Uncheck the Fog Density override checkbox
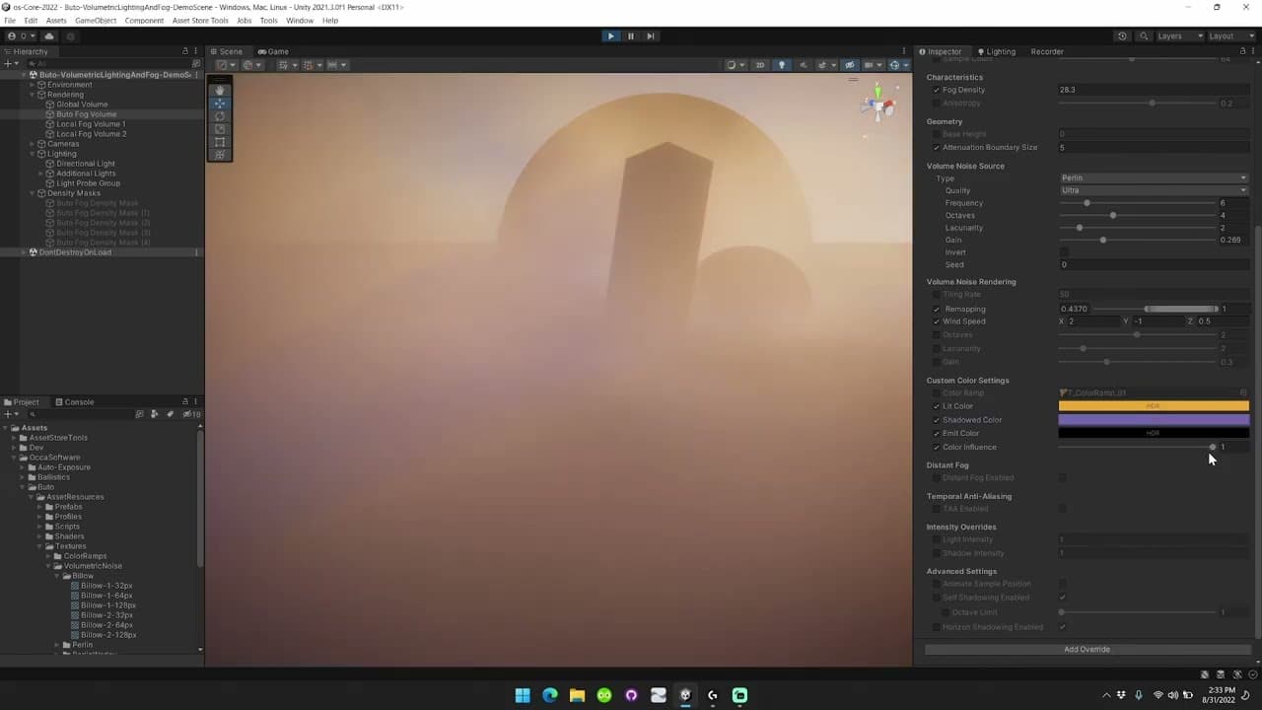This screenshot has height=710, width=1262. pyautogui.click(x=937, y=90)
